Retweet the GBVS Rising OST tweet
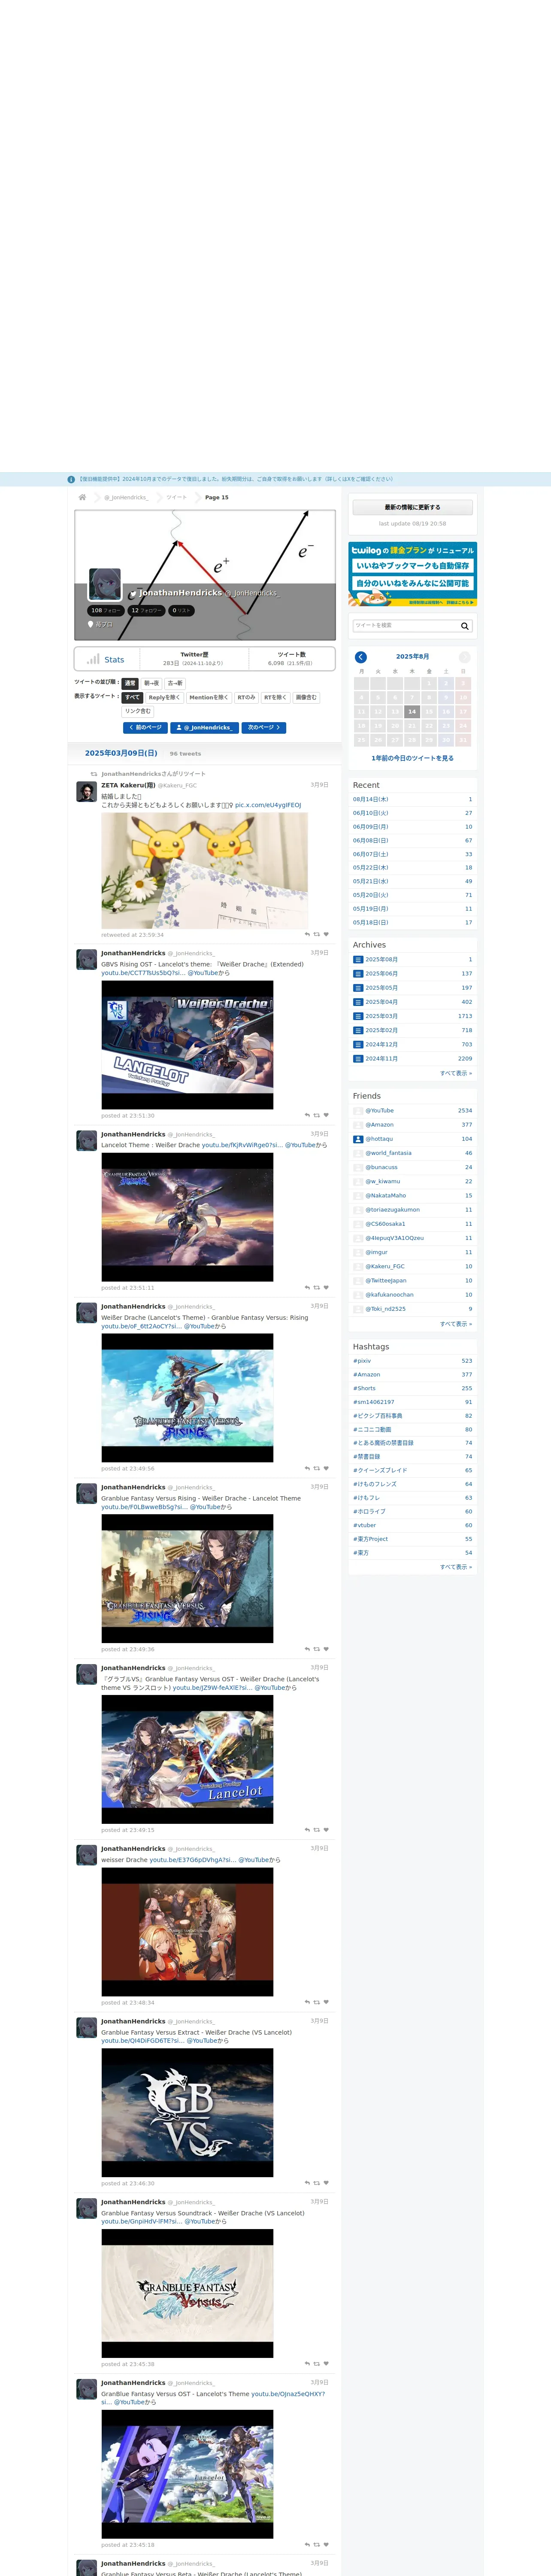Image resolution: width=551 pixels, height=2576 pixels. pos(317,1115)
